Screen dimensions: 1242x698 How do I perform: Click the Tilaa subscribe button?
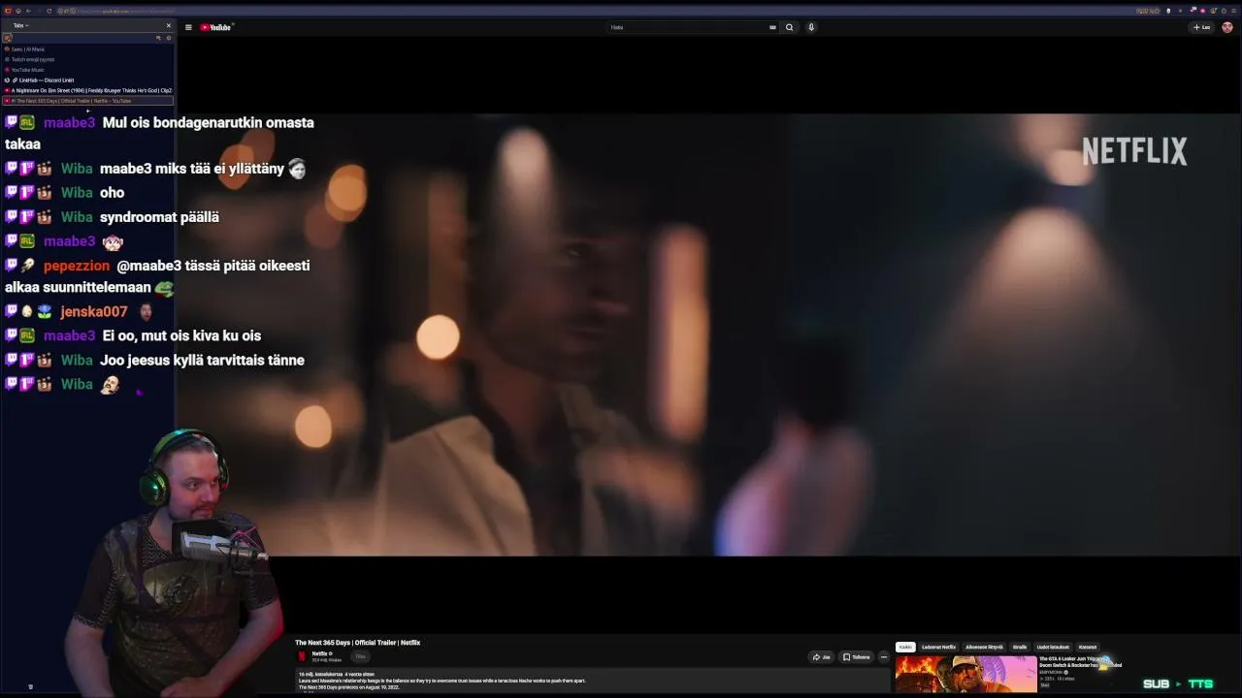[x=360, y=656]
